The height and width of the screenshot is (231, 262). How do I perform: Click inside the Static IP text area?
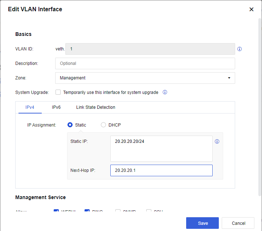pyautogui.click(x=161, y=149)
